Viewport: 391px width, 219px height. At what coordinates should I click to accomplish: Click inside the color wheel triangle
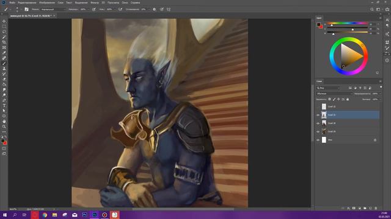point(350,56)
